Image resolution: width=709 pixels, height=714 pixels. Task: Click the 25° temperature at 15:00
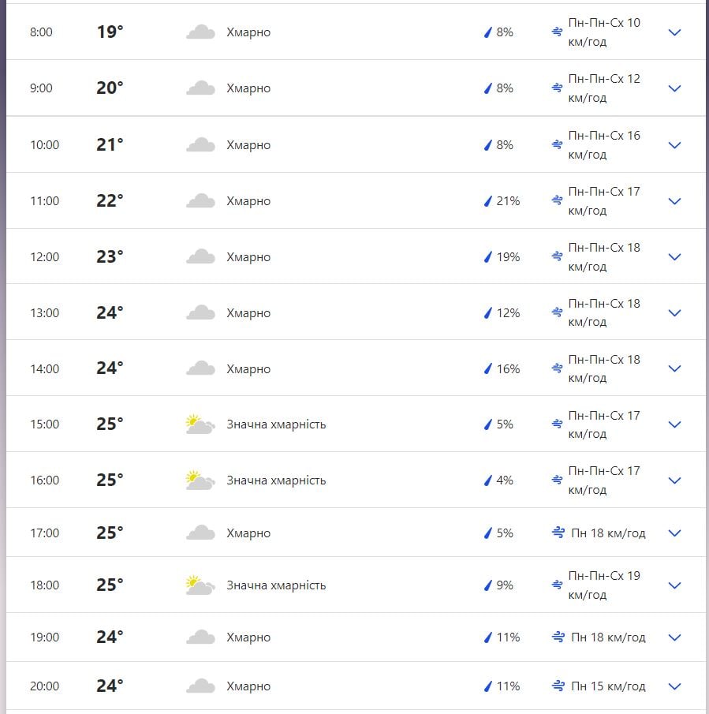pyautogui.click(x=110, y=424)
